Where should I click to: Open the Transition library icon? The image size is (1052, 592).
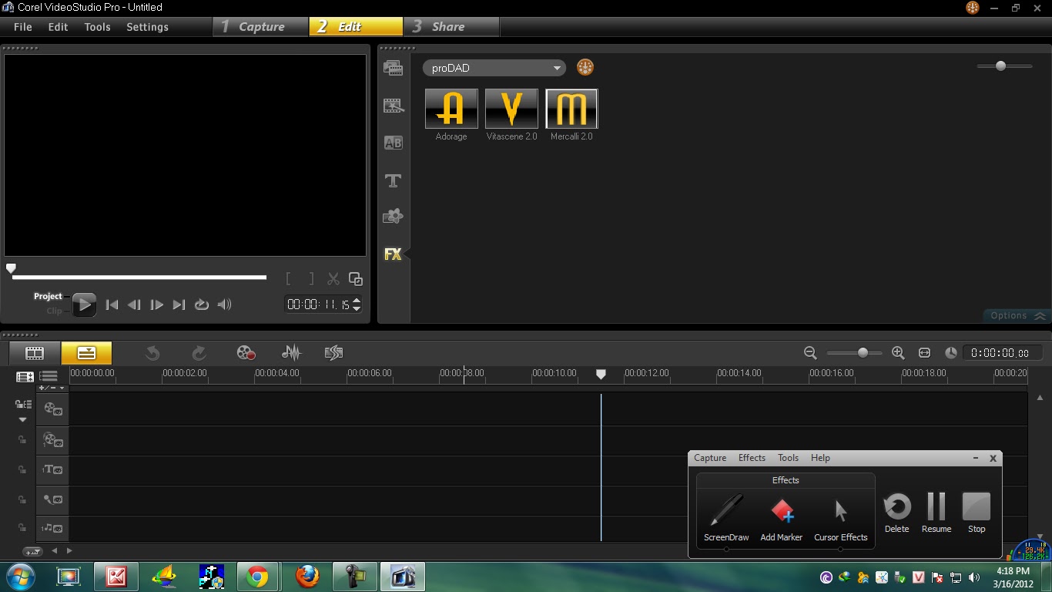393,106
